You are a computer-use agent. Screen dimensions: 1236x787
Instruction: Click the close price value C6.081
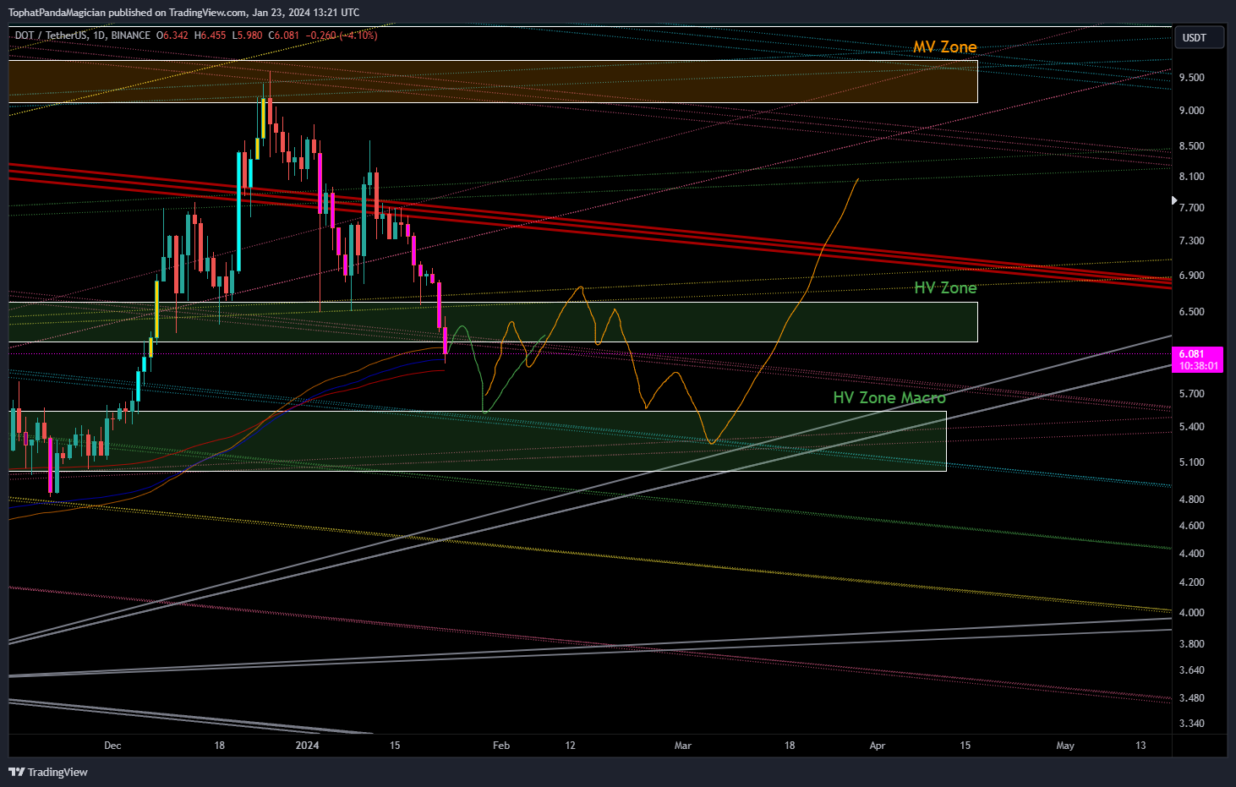pos(284,36)
